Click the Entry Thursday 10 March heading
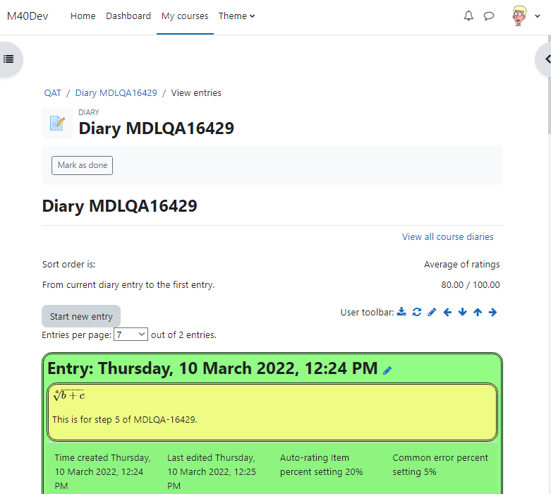This screenshot has width=551, height=494. 212,368
